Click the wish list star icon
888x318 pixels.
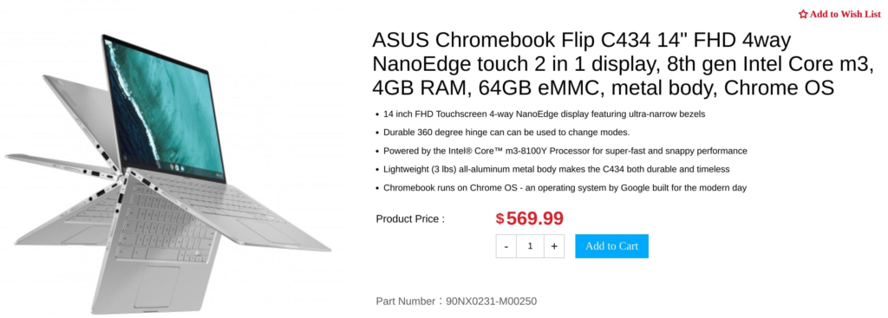(802, 14)
